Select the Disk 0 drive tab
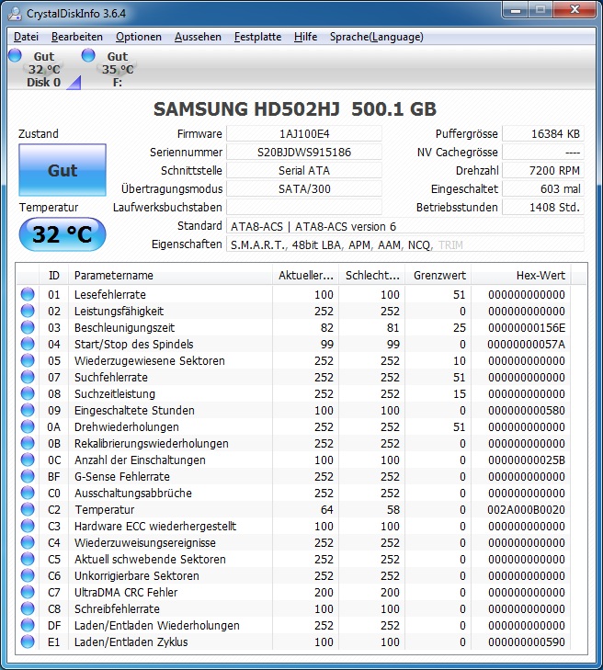 (43, 69)
